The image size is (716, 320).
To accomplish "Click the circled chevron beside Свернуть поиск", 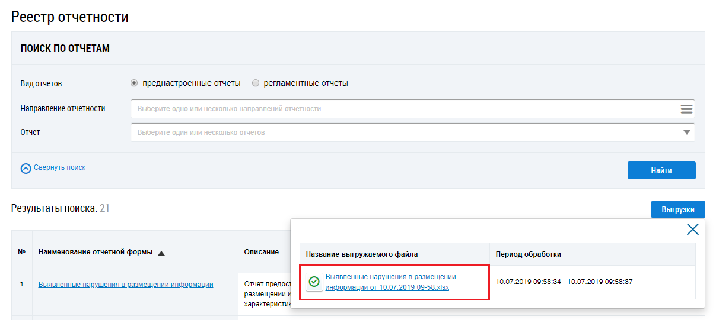I will click(26, 169).
